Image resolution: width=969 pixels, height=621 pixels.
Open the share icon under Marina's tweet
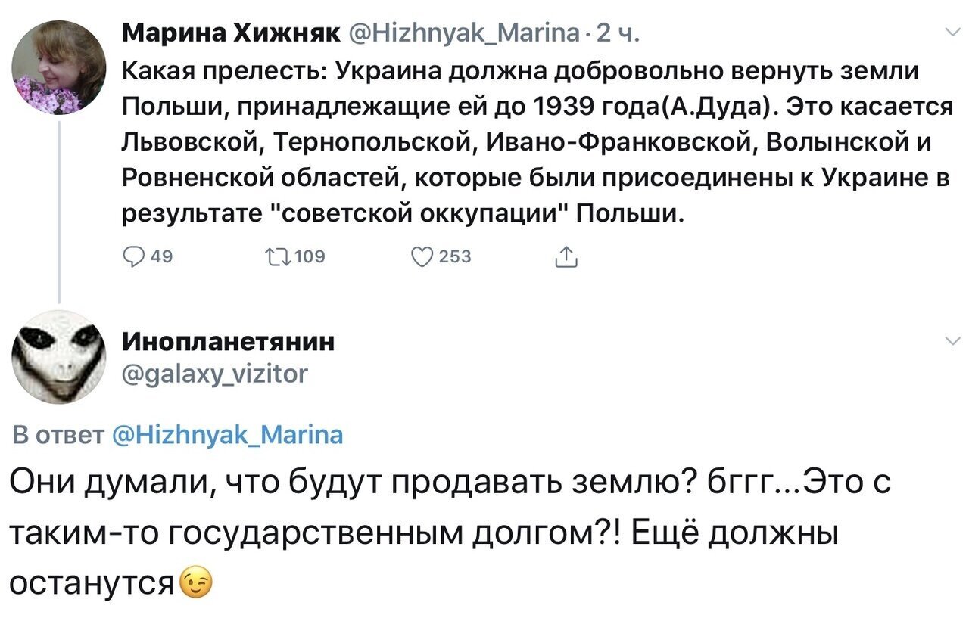point(565,257)
